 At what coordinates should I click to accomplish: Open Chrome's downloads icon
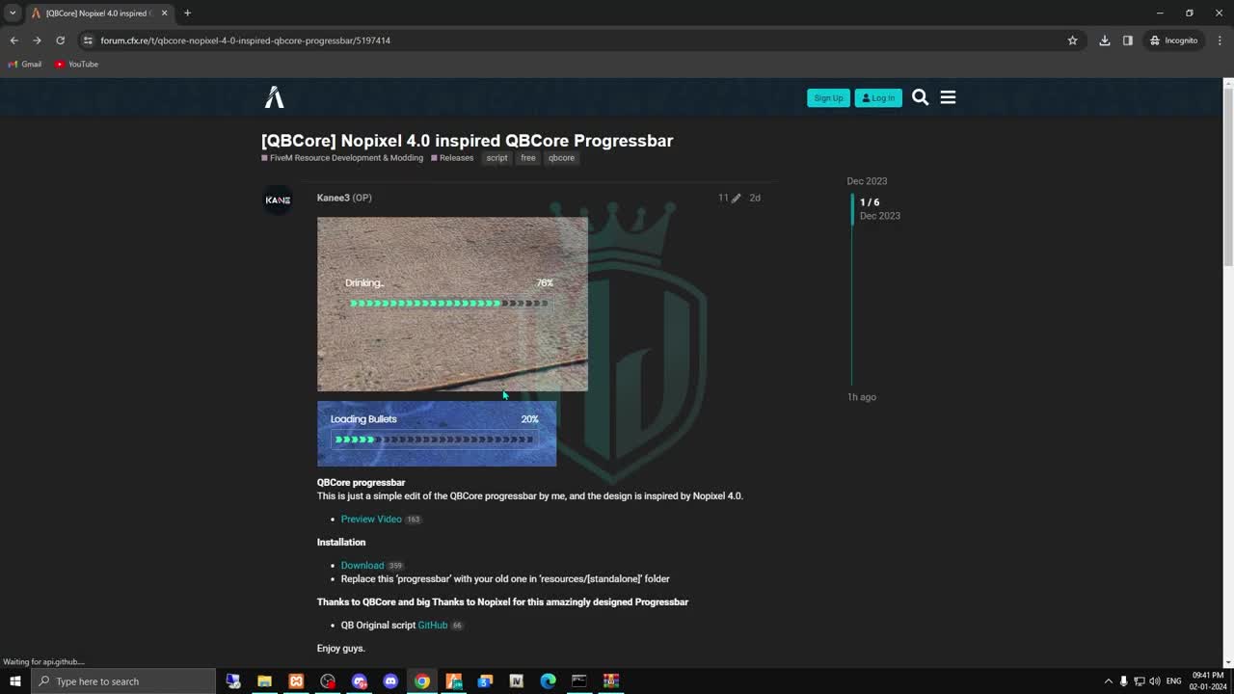[x=1104, y=40]
